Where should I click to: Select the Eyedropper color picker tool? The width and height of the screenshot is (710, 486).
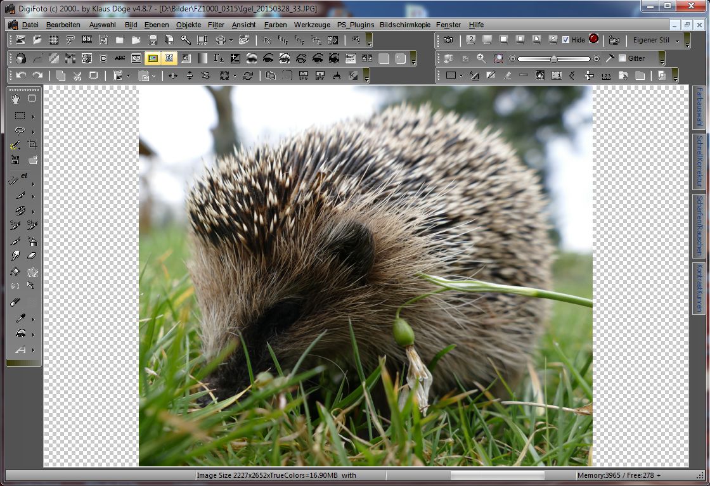(x=20, y=318)
